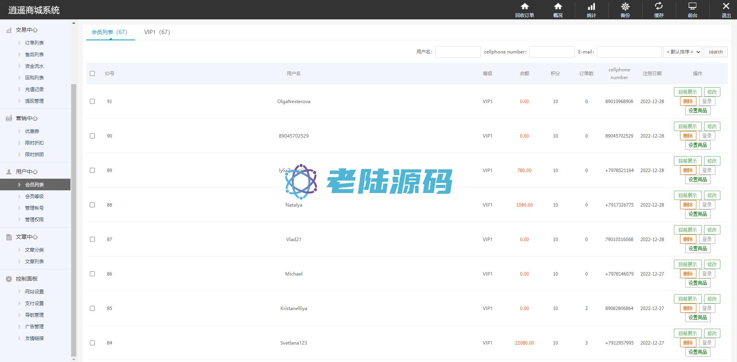Click 删除 for user Natalya
Image resolution: width=737 pixels, height=362 pixels.
688,205
